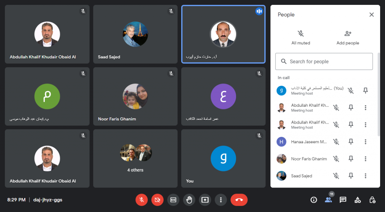
Task: Open the meeting details info icon
Action: coord(314,200)
